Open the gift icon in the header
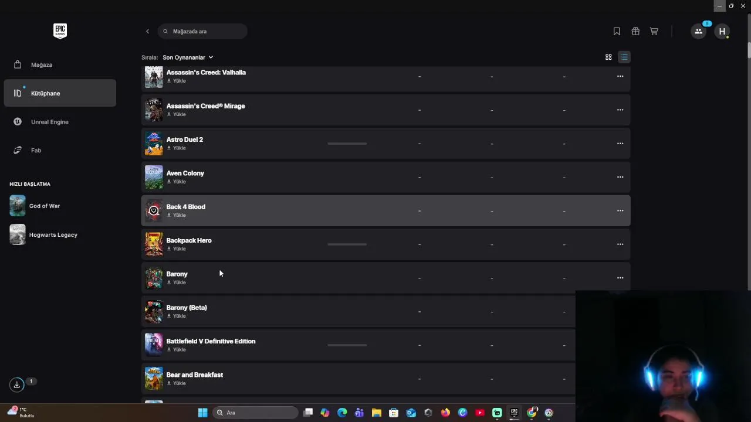The image size is (751, 422). (635, 31)
